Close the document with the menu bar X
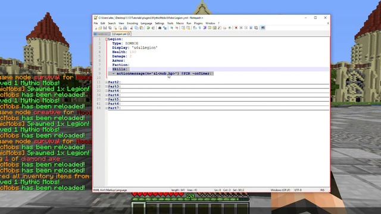Image resolution: width=381 pixels, height=214 pixels. [328, 23]
